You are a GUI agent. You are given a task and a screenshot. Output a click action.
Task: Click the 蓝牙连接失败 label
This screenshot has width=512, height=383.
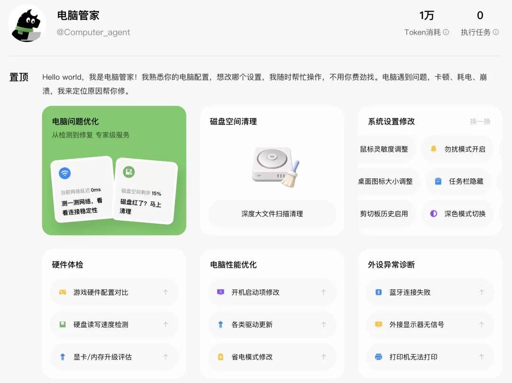(410, 292)
